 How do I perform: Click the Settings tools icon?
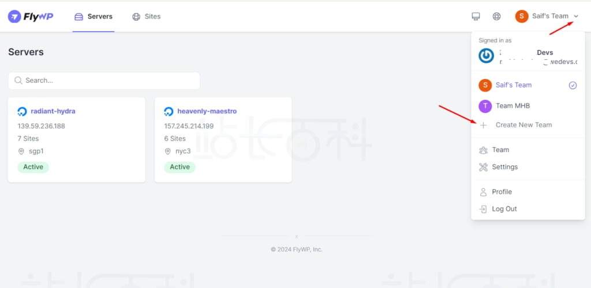coord(483,167)
